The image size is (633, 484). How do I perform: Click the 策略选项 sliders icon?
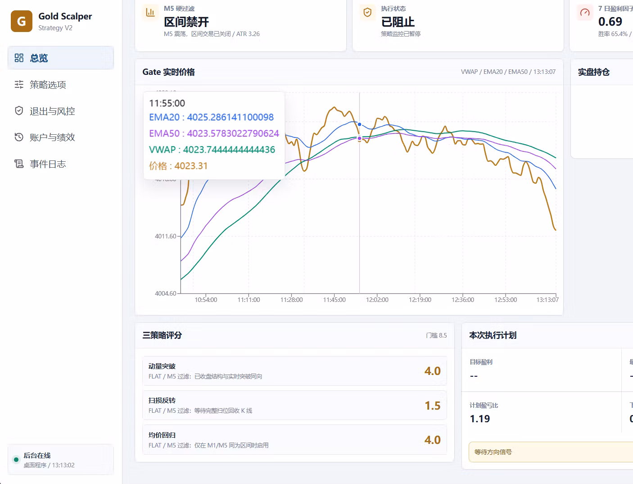tap(19, 84)
